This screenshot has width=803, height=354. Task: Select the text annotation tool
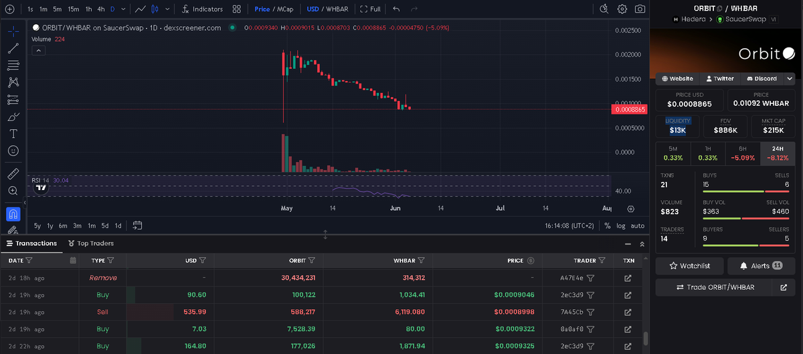[13, 134]
